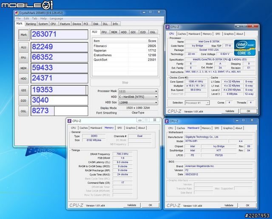
Task: Run the OGL benchmark button
Action: point(24,111)
